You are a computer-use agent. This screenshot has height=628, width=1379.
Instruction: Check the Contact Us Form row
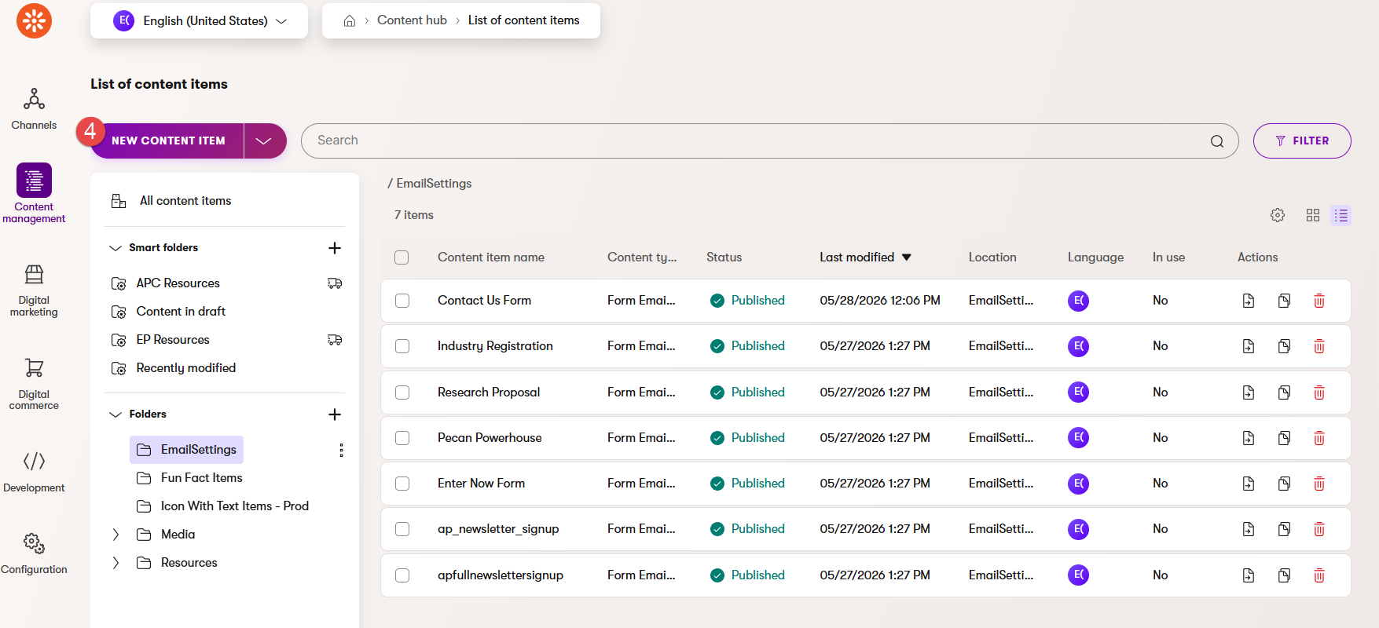tap(402, 301)
